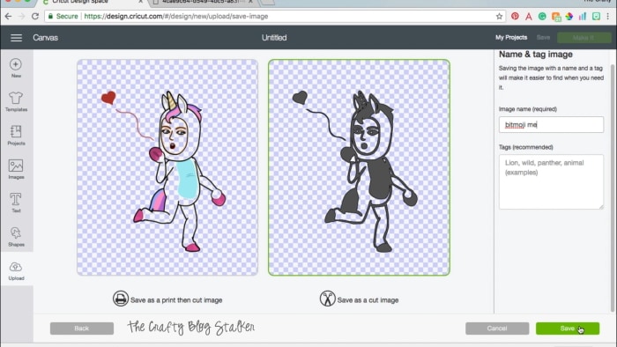
Task: Open the hamburger menu beside Canvas
Action: 16,38
